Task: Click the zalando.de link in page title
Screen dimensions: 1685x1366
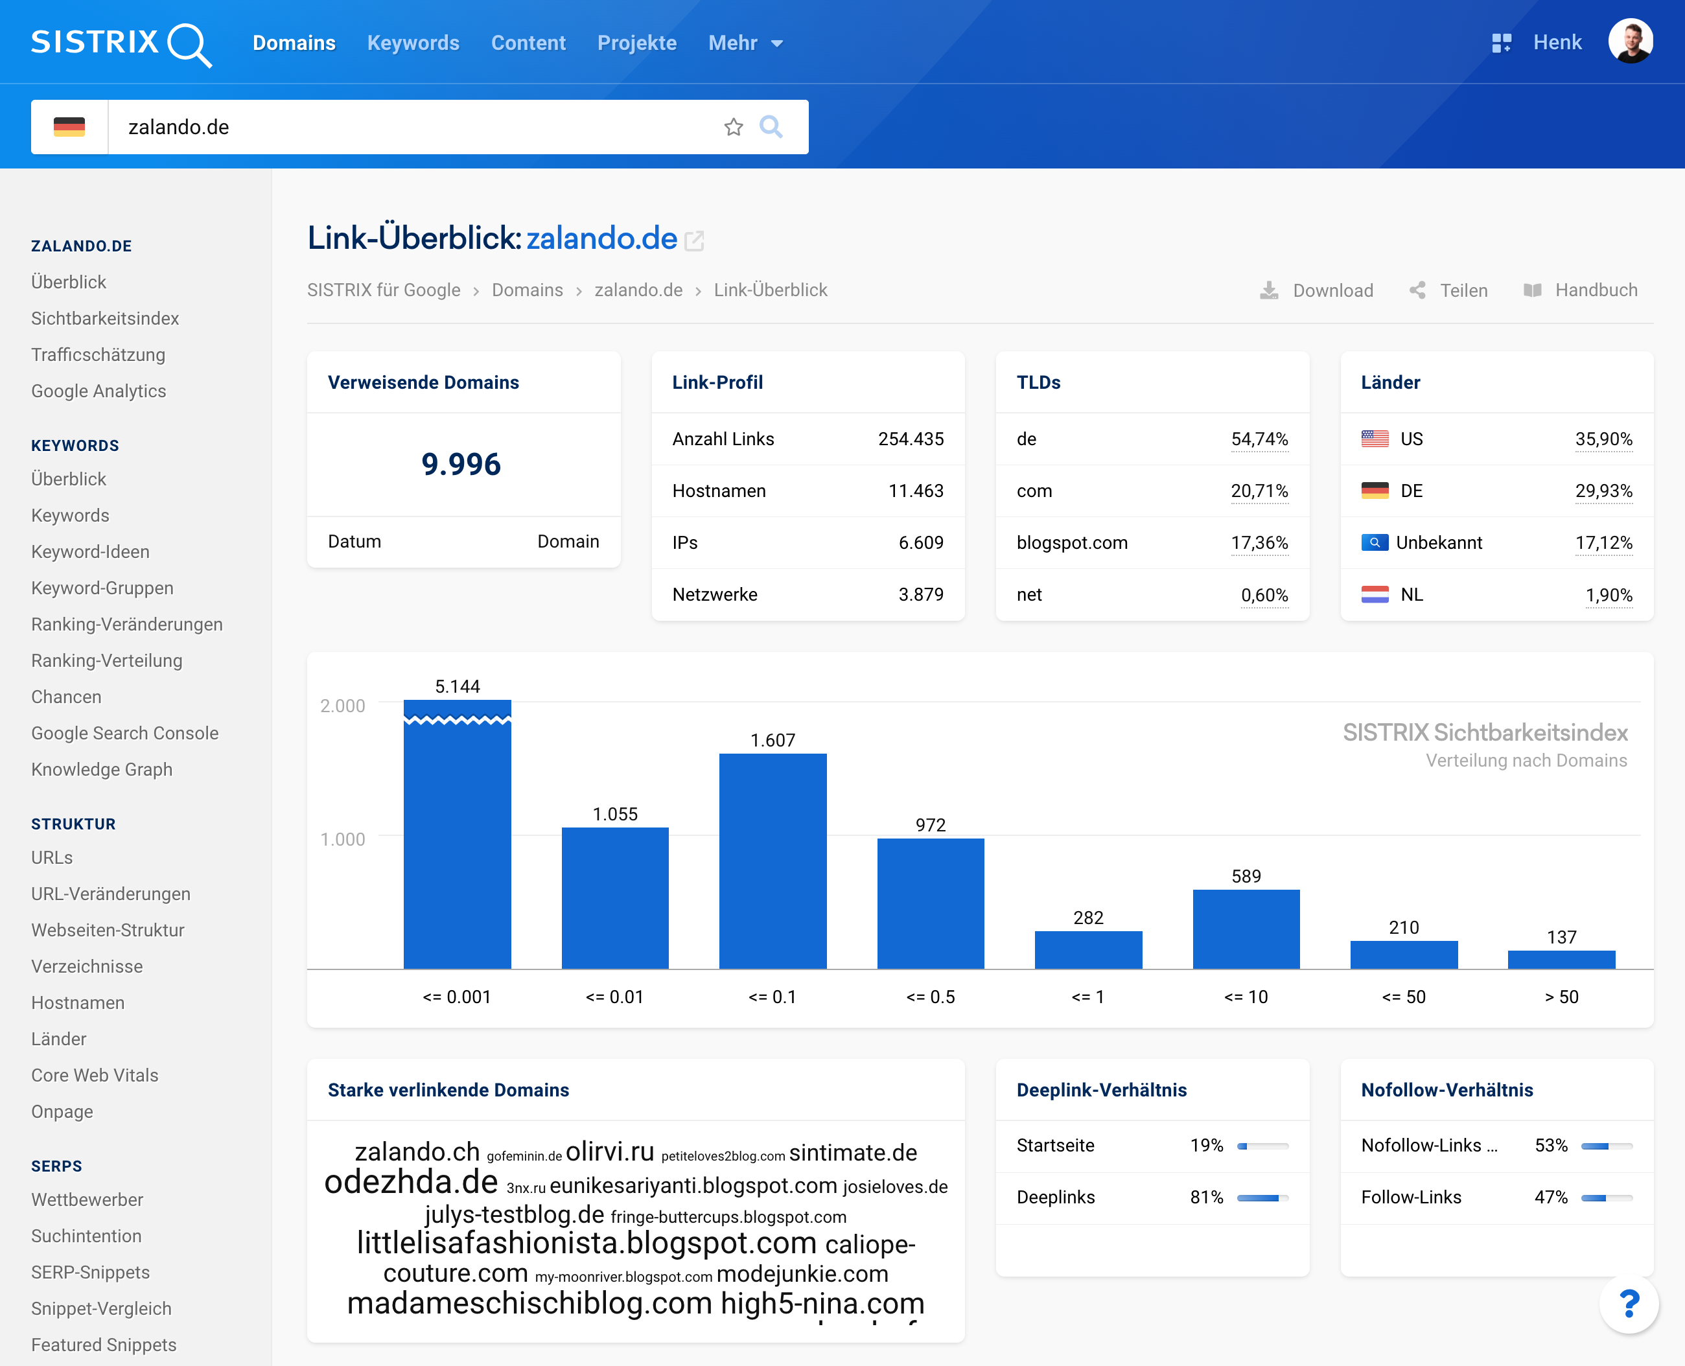Action: pos(601,238)
